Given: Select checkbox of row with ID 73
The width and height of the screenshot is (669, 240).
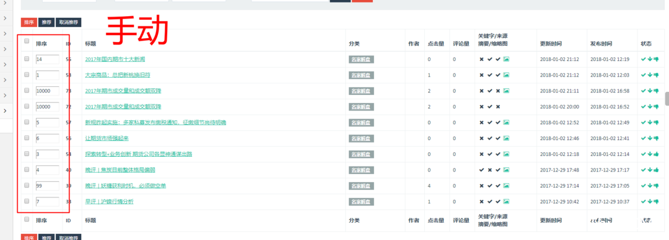Looking at the screenshot, I should 27,90.
